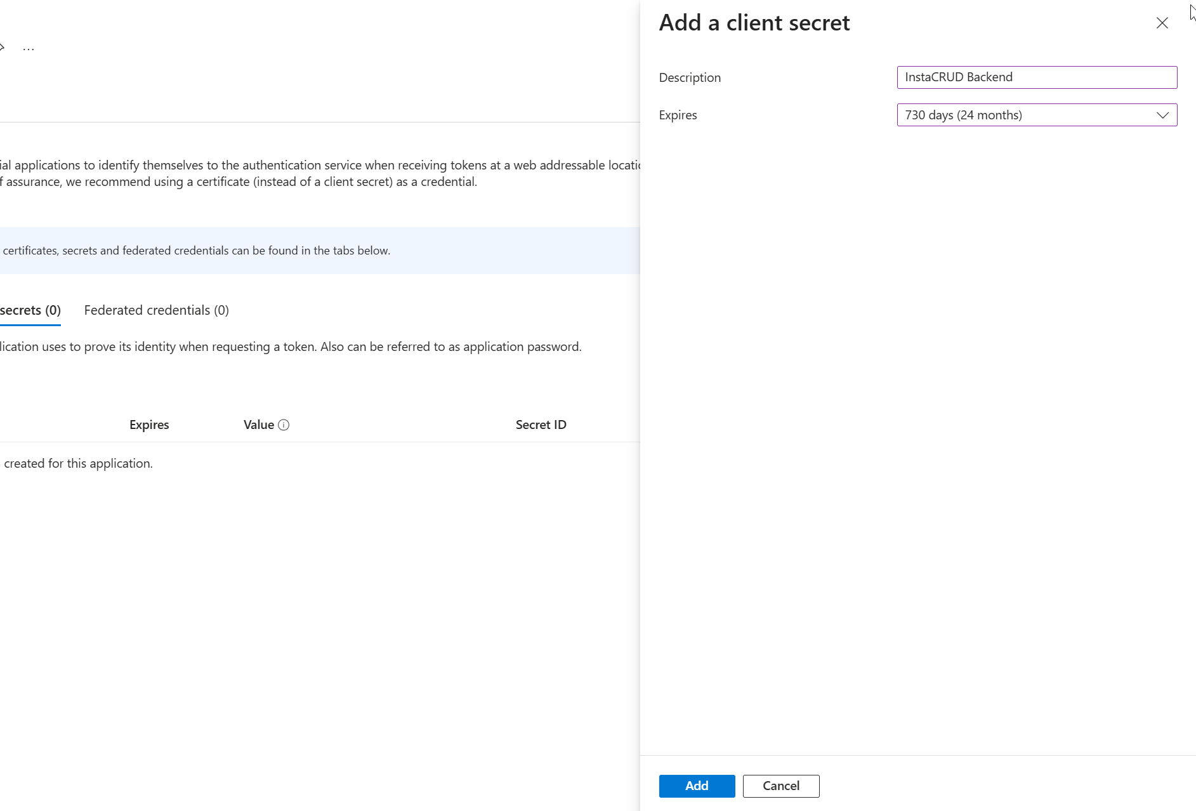This screenshot has height=811, width=1196.
Task: Click the breadcrumb chevron arrow
Action: click(x=3, y=47)
